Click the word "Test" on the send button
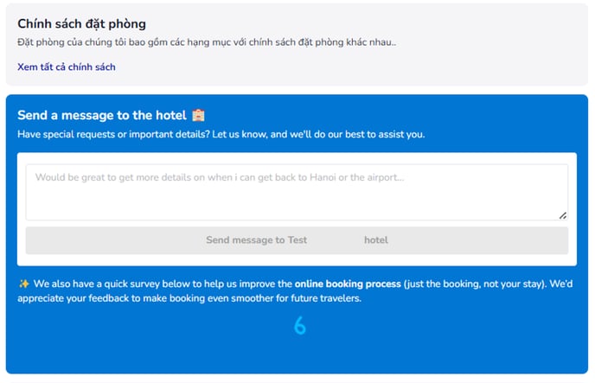595x383 pixels. 297,240
